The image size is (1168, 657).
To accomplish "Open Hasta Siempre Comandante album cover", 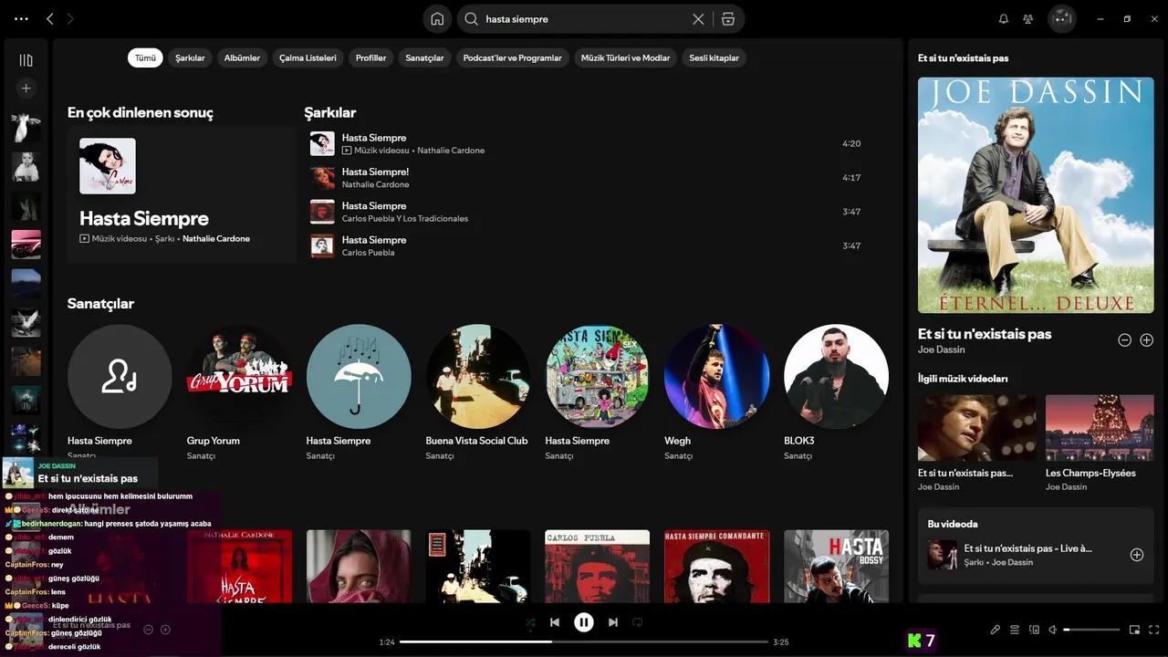I will click(716, 566).
